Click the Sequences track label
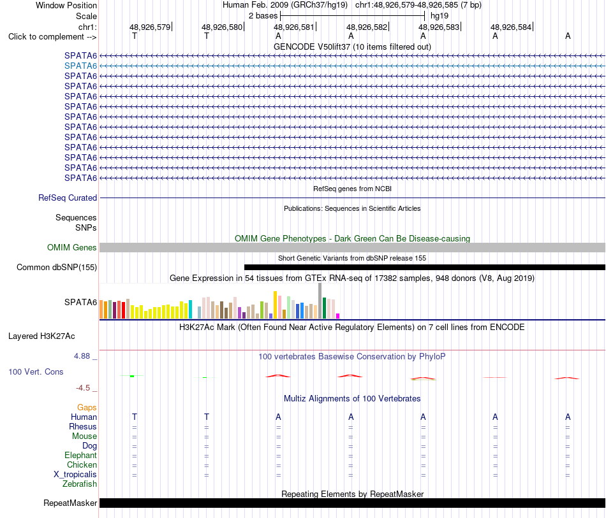The image size is (606, 518). (x=76, y=217)
